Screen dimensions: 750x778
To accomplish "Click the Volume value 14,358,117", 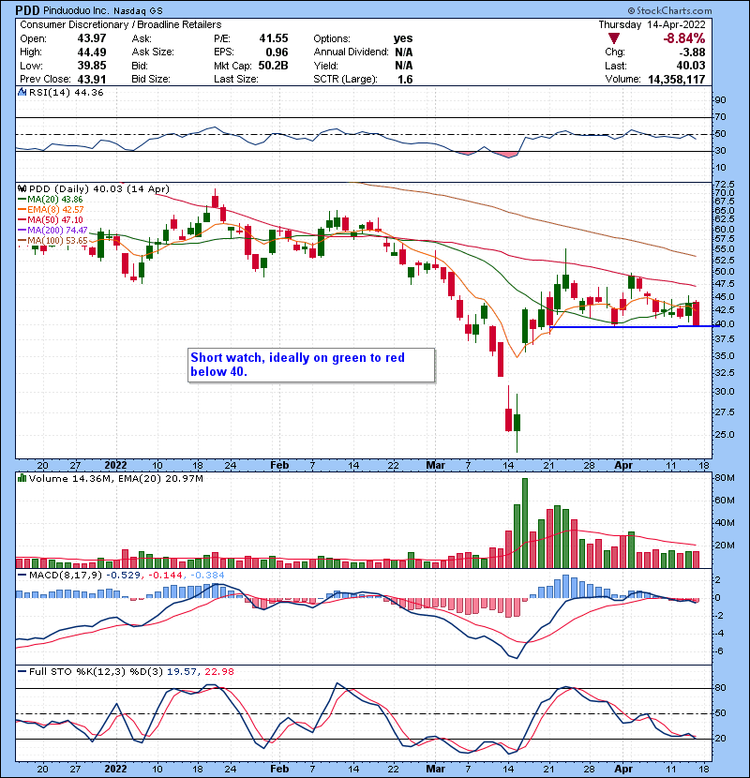I will (677, 79).
